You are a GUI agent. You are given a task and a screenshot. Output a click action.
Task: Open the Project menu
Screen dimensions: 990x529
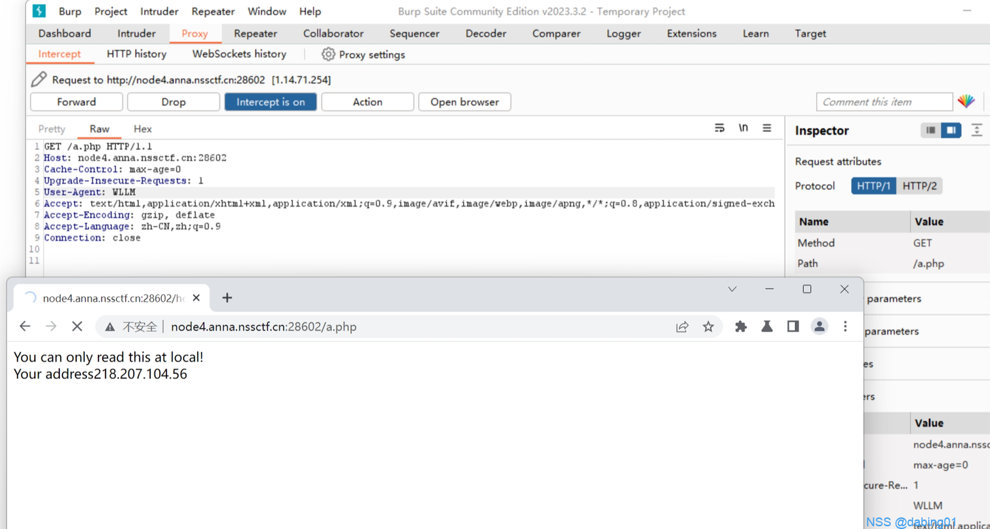point(111,12)
